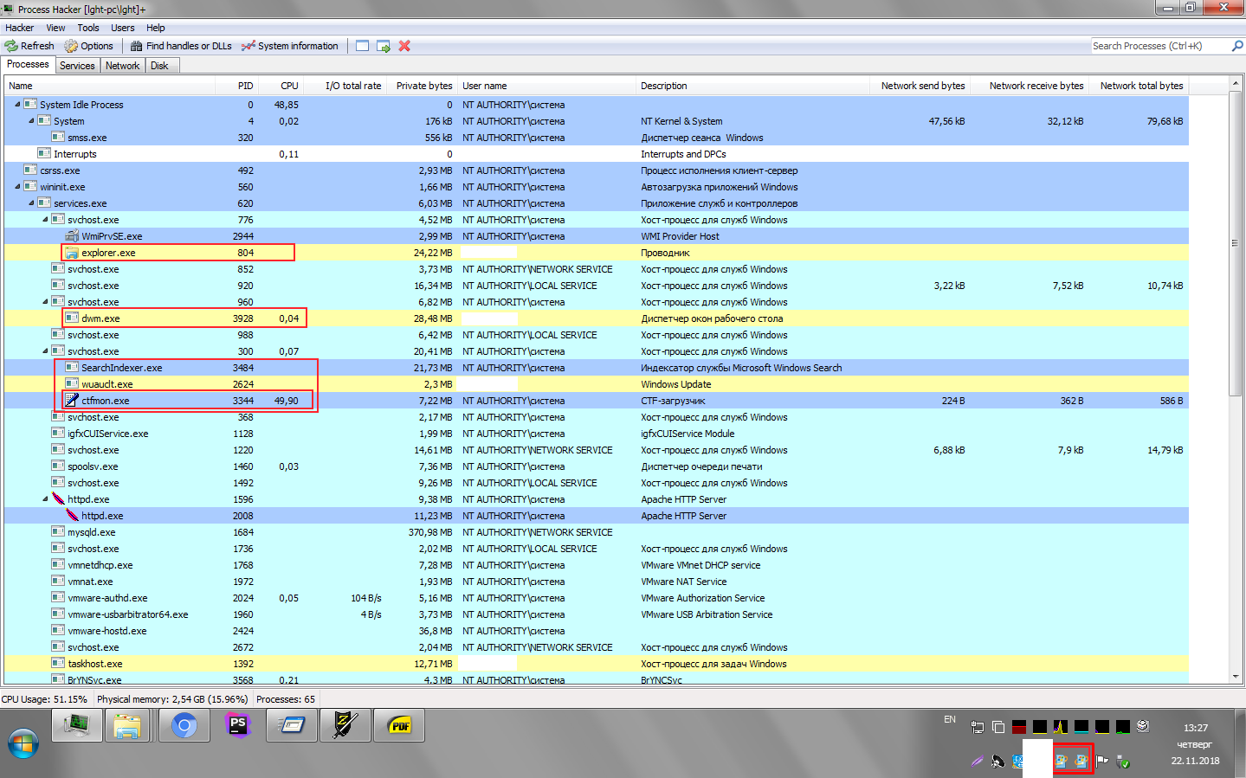Screen dimensions: 1246x778
Task: Open Users menu
Action: point(123,28)
